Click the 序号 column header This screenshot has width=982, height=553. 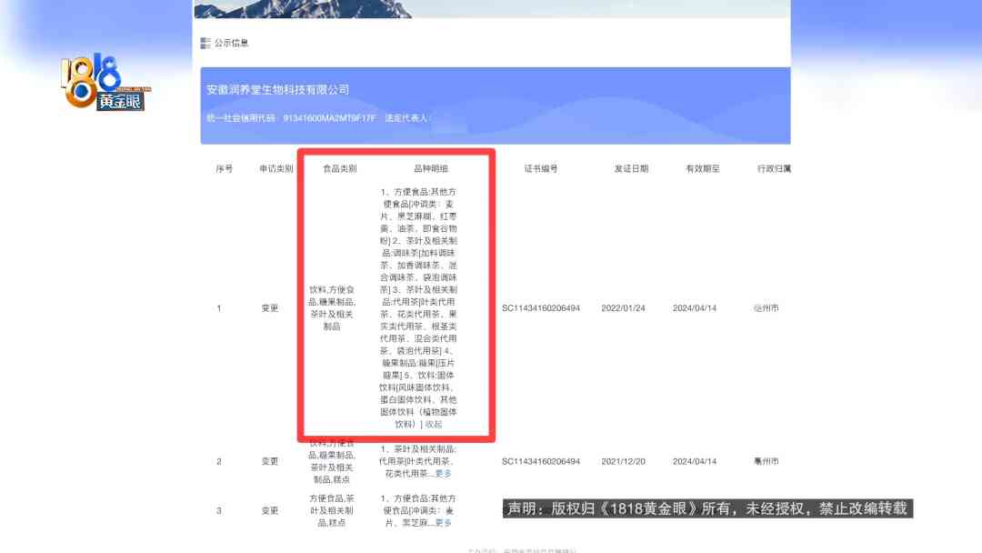[224, 169]
